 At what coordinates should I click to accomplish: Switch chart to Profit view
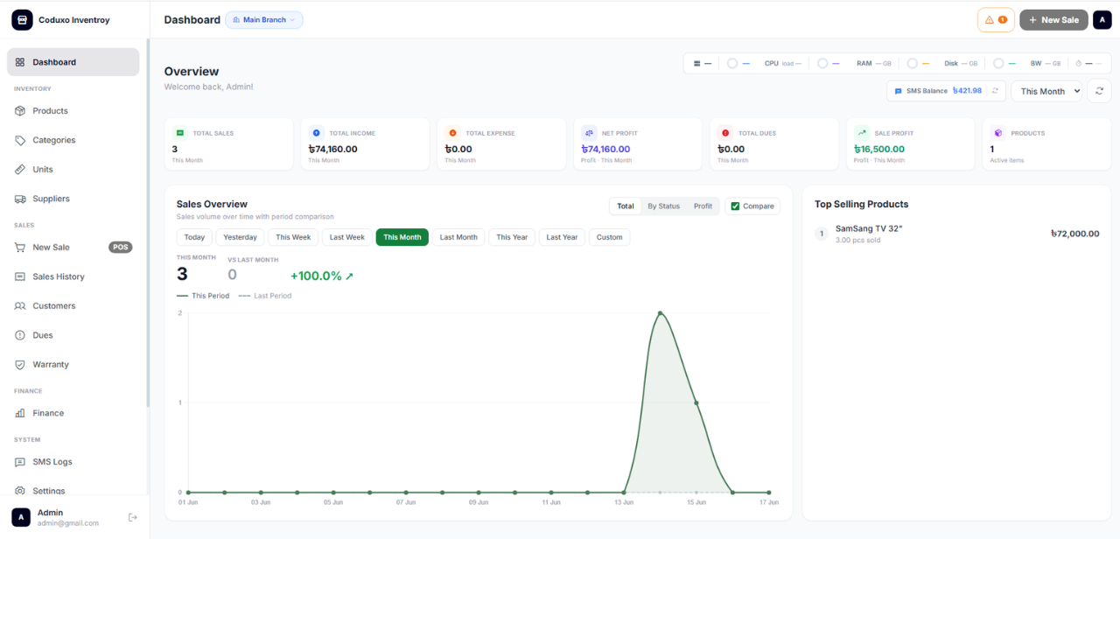pyautogui.click(x=703, y=206)
